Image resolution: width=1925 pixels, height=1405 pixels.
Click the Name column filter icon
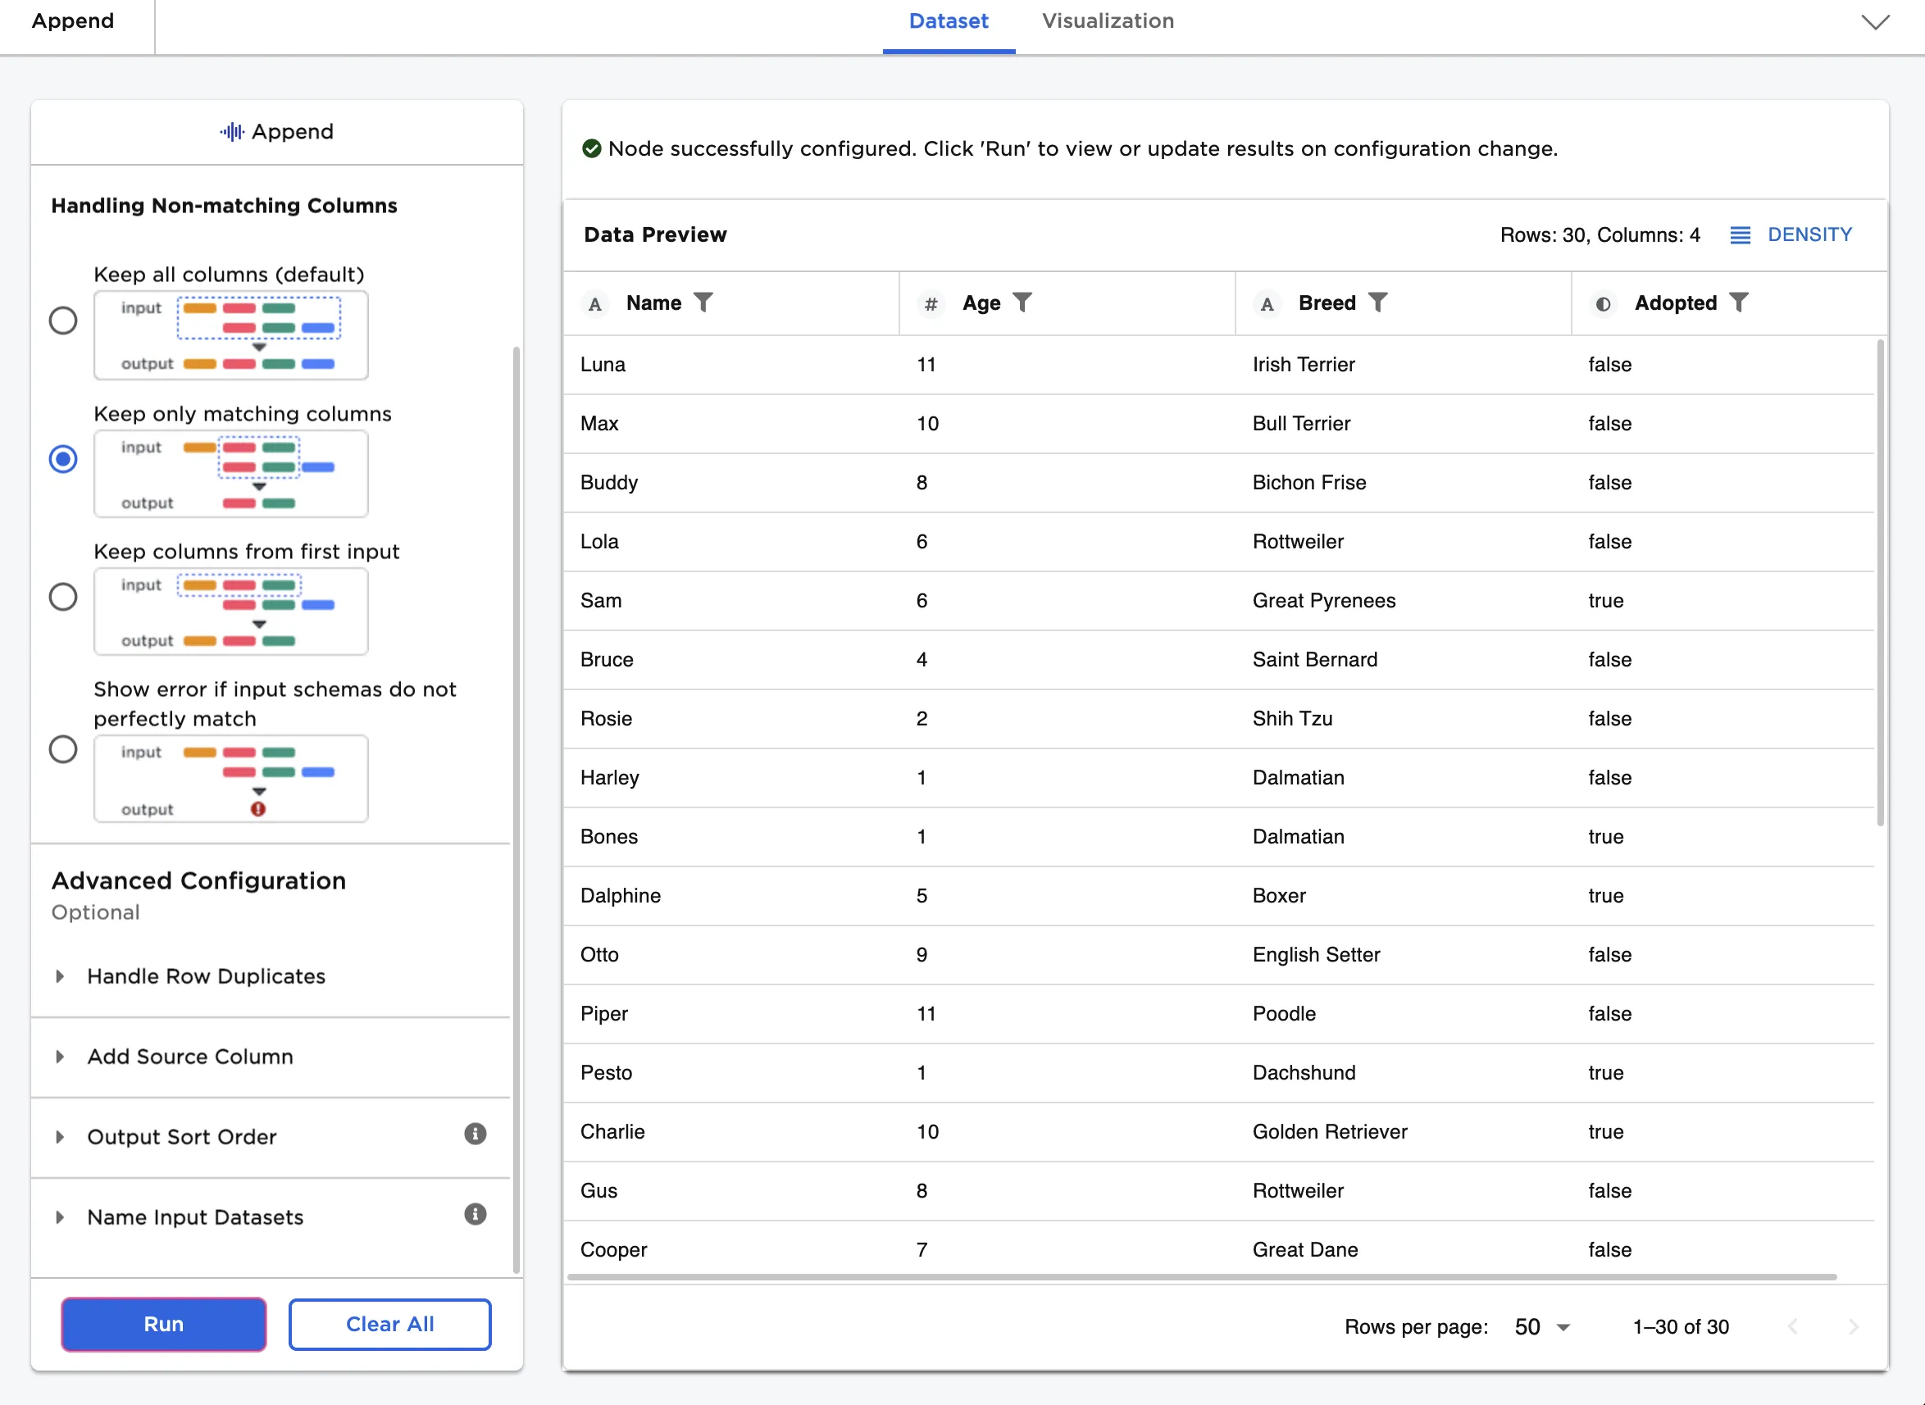[x=703, y=302]
